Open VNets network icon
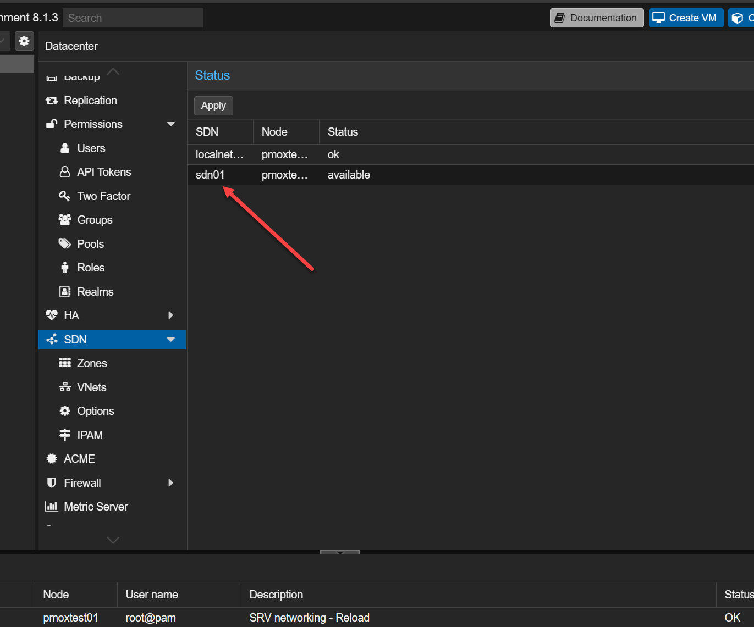 coord(65,387)
